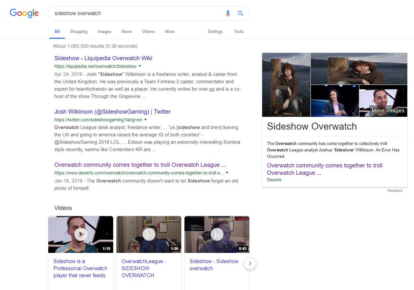The image size is (414, 290).
Task: Activate voice search microphone icon
Action: tap(228, 13)
